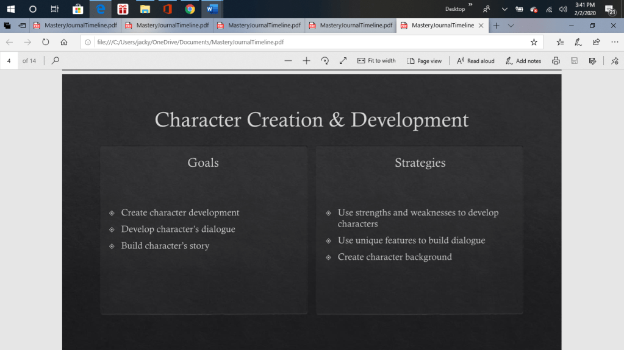Toggle Fit to width view
The height and width of the screenshot is (350, 624).
(376, 60)
